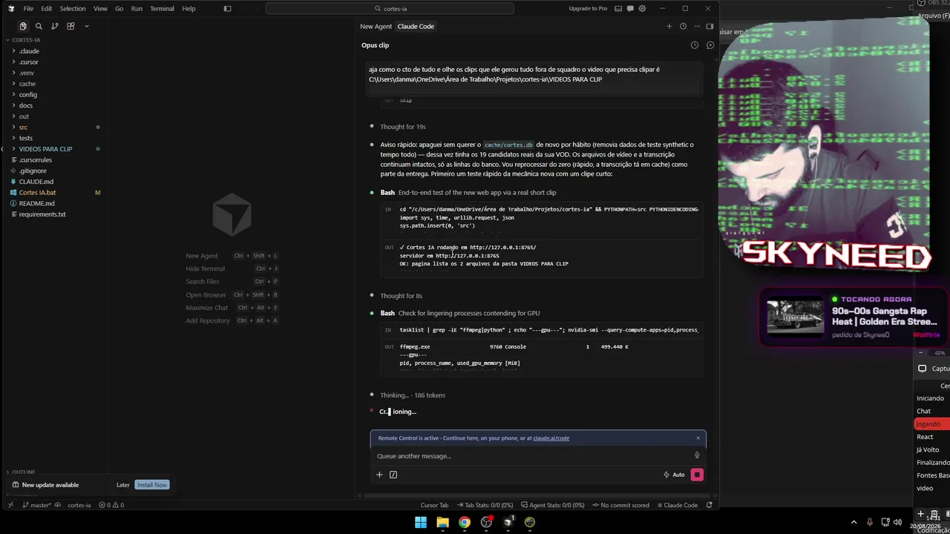Image resolution: width=950 pixels, height=534 pixels.
Task: Open the chat bubble icon in title bar
Action: tap(631, 9)
